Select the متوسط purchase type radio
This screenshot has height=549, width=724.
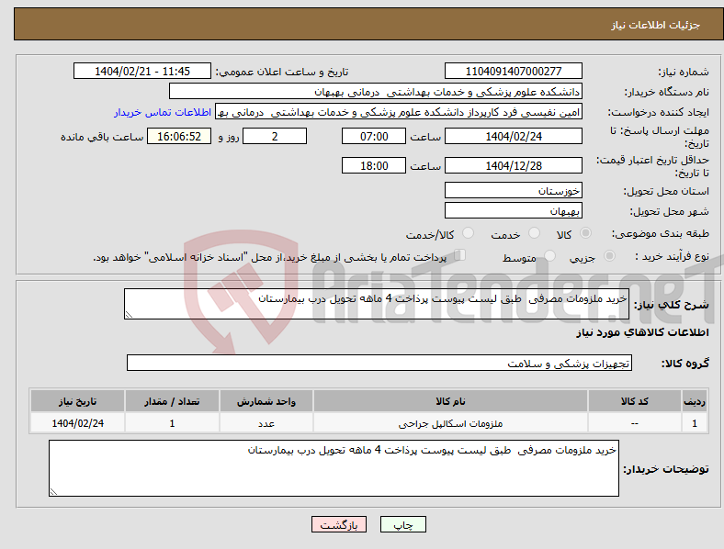pyautogui.click(x=549, y=255)
